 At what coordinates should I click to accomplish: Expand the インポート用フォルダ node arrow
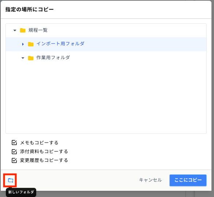tap(23, 44)
